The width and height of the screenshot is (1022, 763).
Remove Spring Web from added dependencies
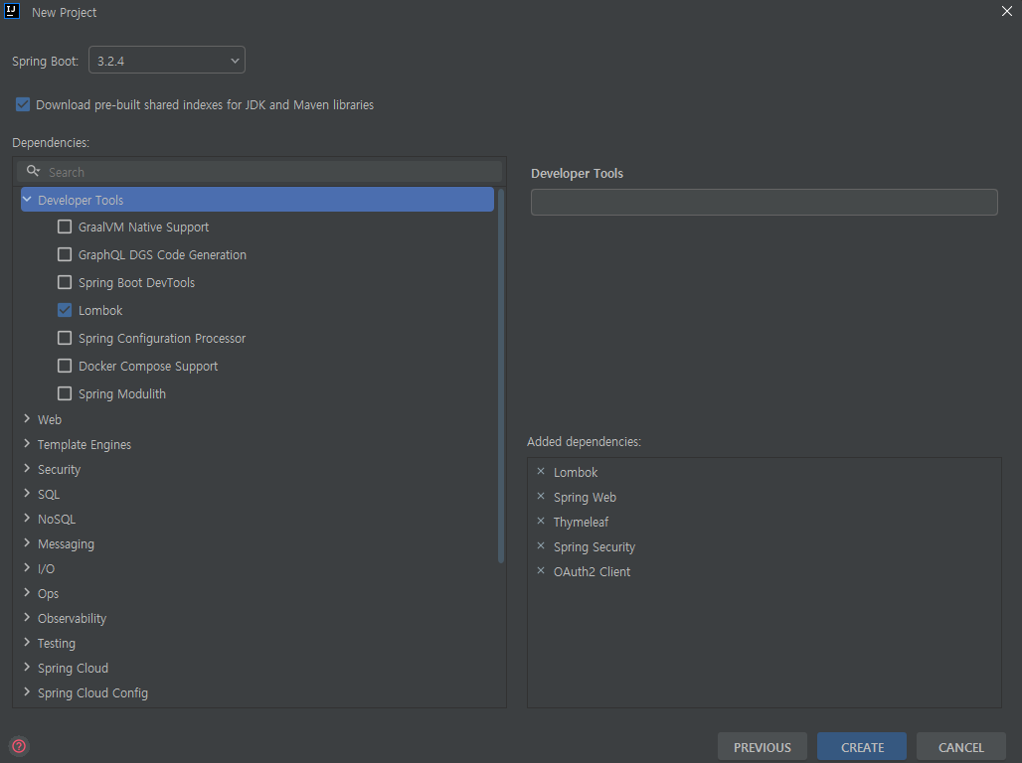[541, 496]
